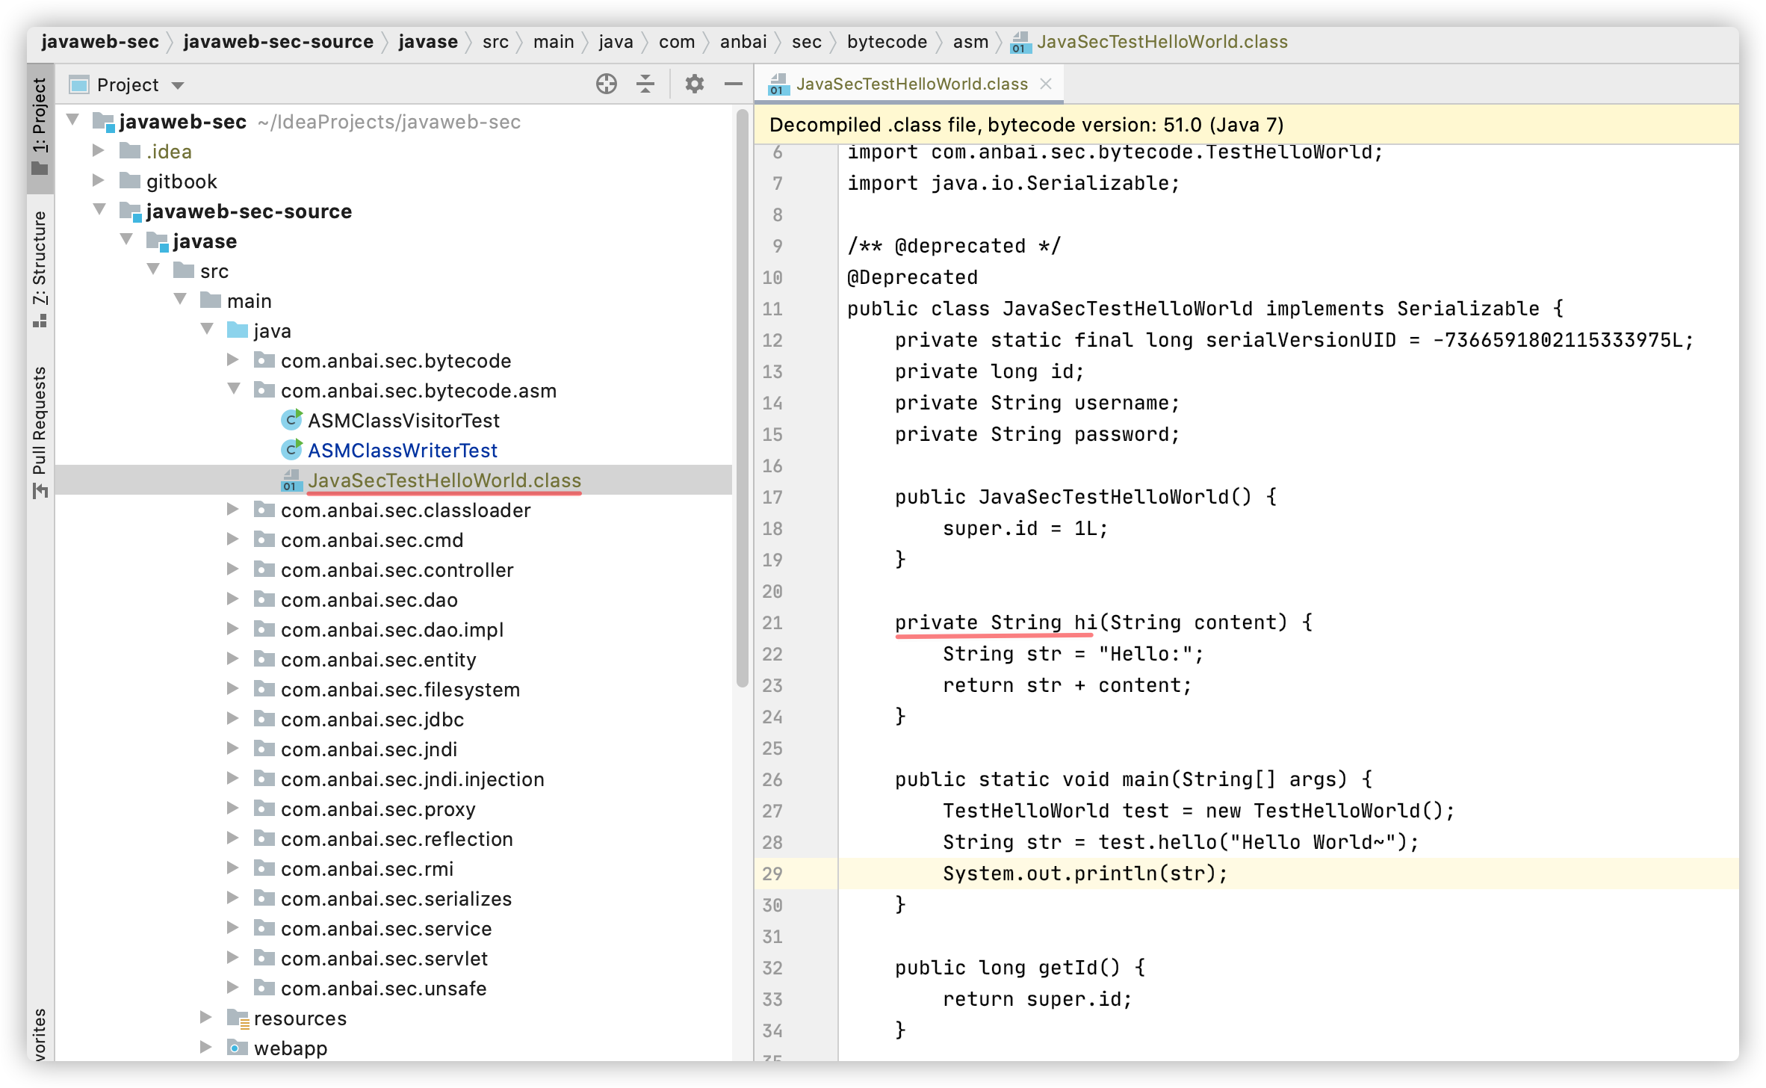This screenshot has height=1088, width=1766.
Task: Close the JavaSecTestHelloWorld.class tab
Action: click(1046, 84)
